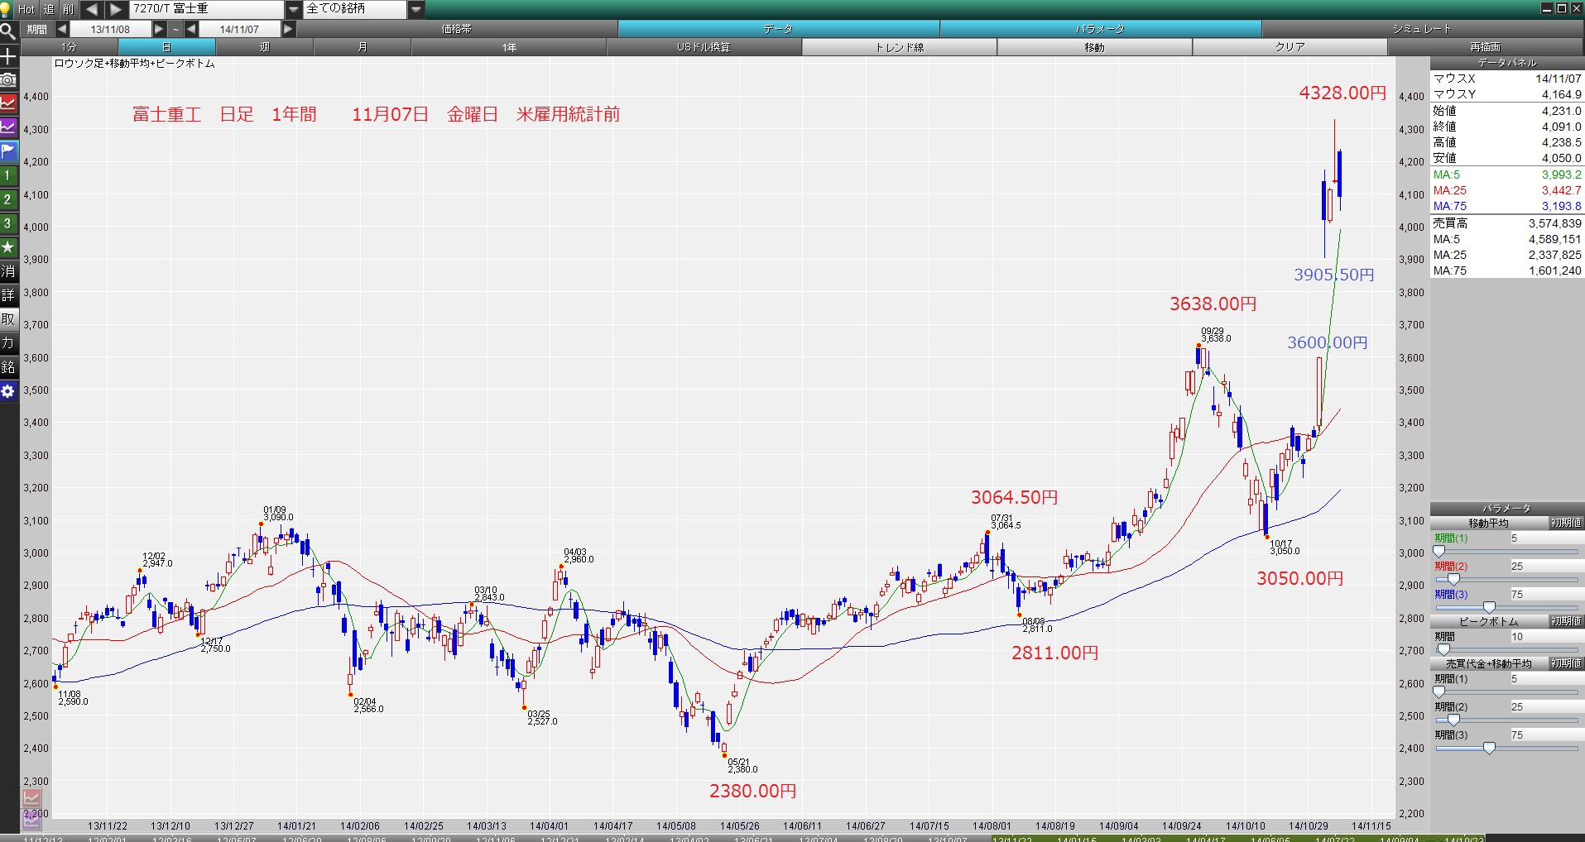Go to the previous stock with left arrow
This screenshot has width=1585, height=842.
point(92,9)
